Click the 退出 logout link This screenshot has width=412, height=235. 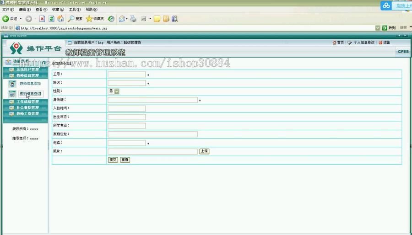point(385,43)
